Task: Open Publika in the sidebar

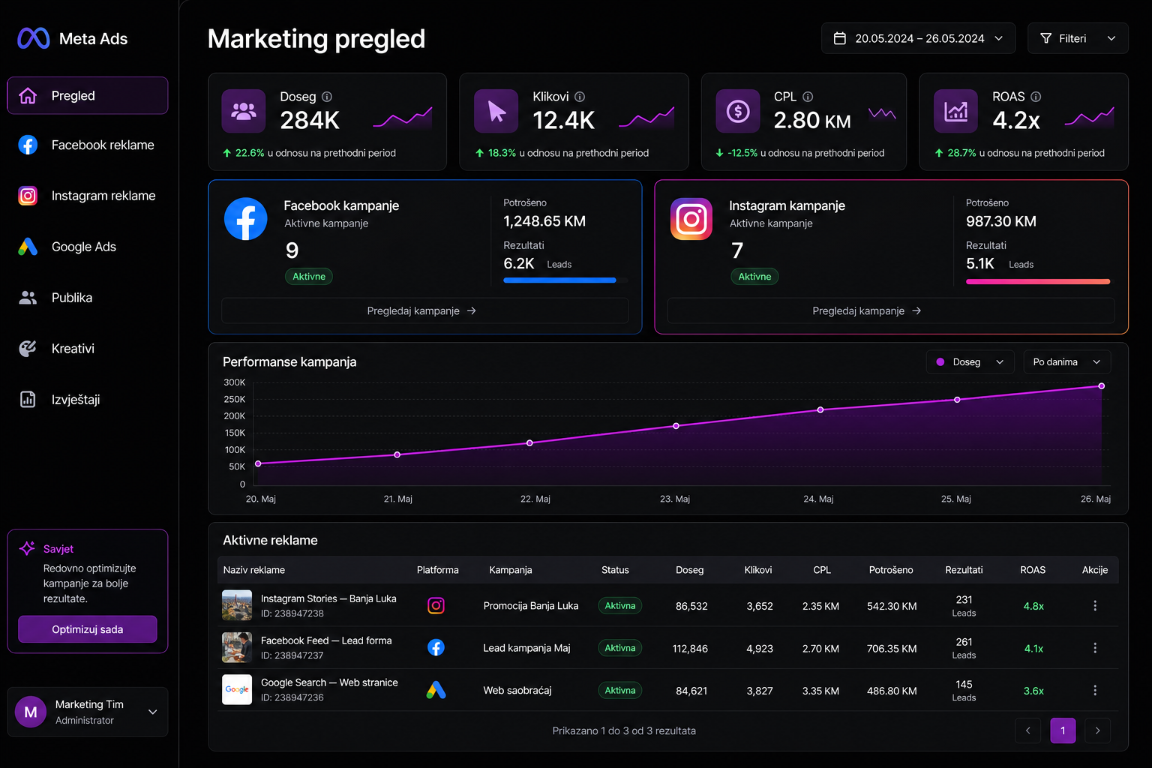Action: pos(88,298)
